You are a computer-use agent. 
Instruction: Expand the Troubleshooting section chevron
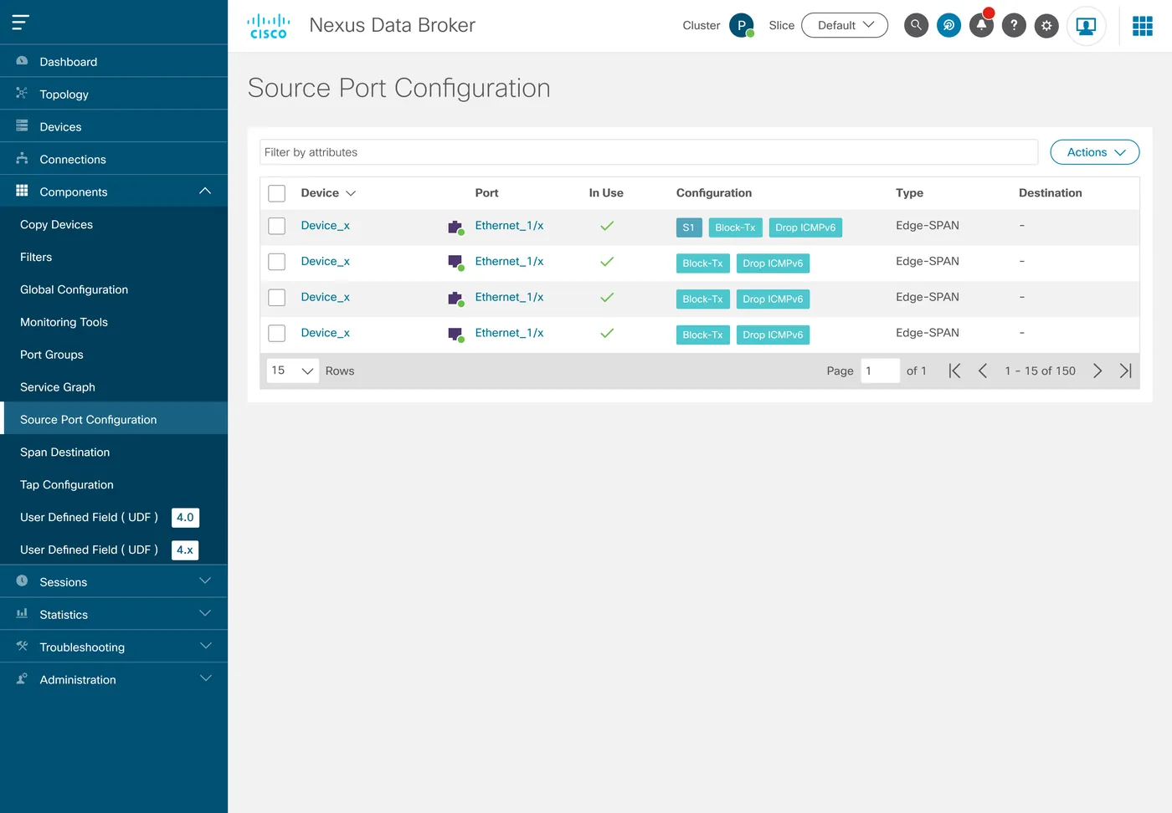tap(205, 647)
